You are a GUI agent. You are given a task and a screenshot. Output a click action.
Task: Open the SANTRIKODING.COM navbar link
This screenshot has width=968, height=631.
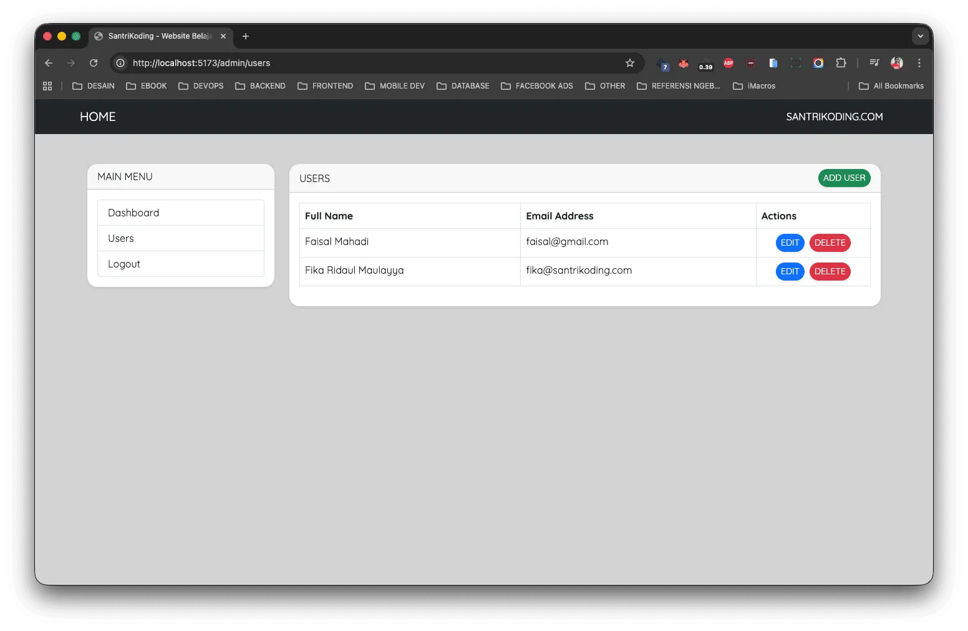coord(835,117)
